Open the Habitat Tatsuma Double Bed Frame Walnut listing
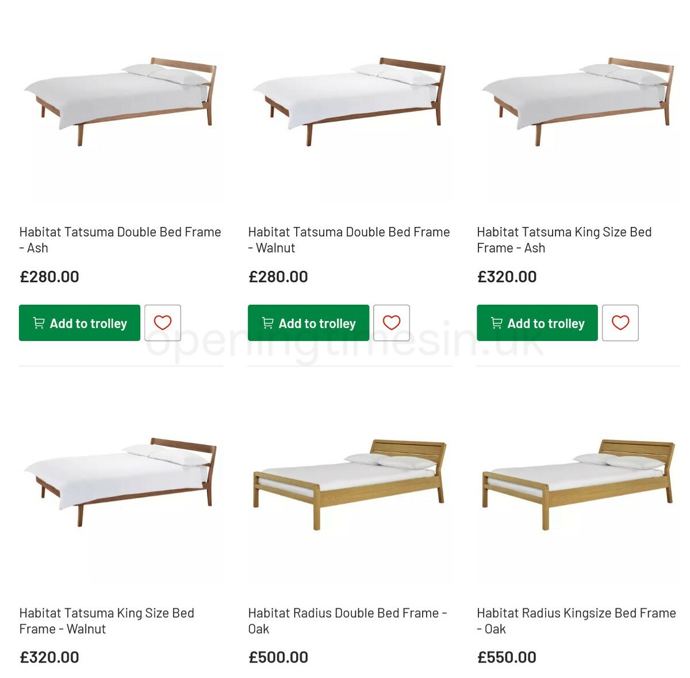The width and height of the screenshot is (690, 678). point(348,240)
